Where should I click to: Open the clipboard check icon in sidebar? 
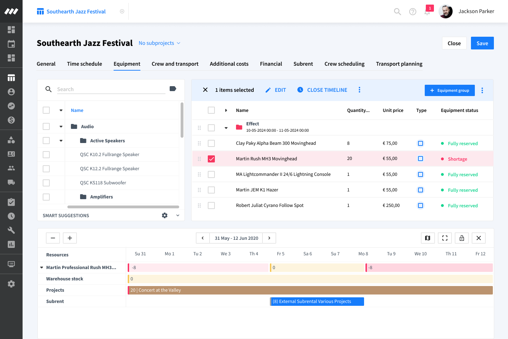(x=11, y=202)
